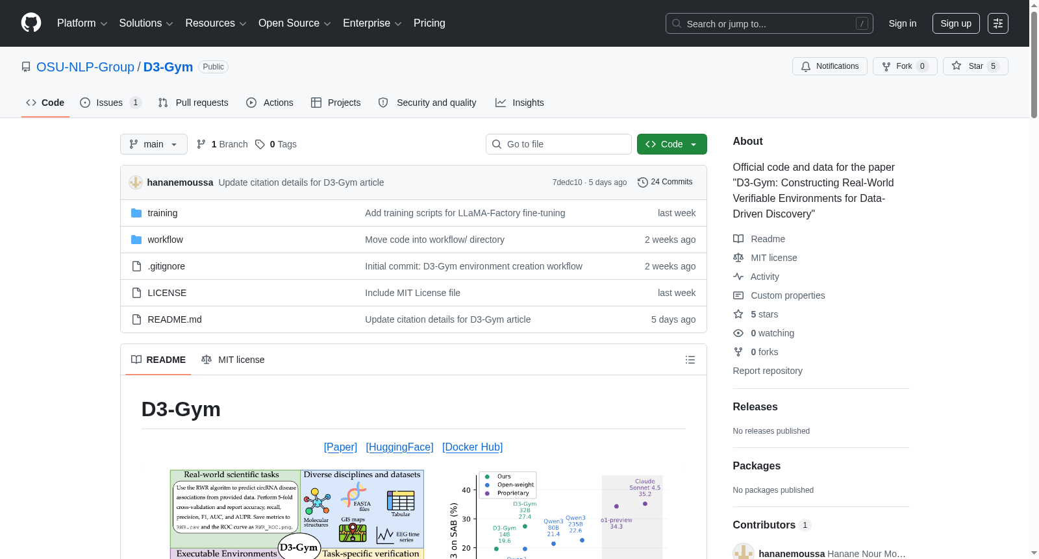Open the [Docker Hub] link in README
The height and width of the screenshot is (559, 1039).
[x=473, y=447]
